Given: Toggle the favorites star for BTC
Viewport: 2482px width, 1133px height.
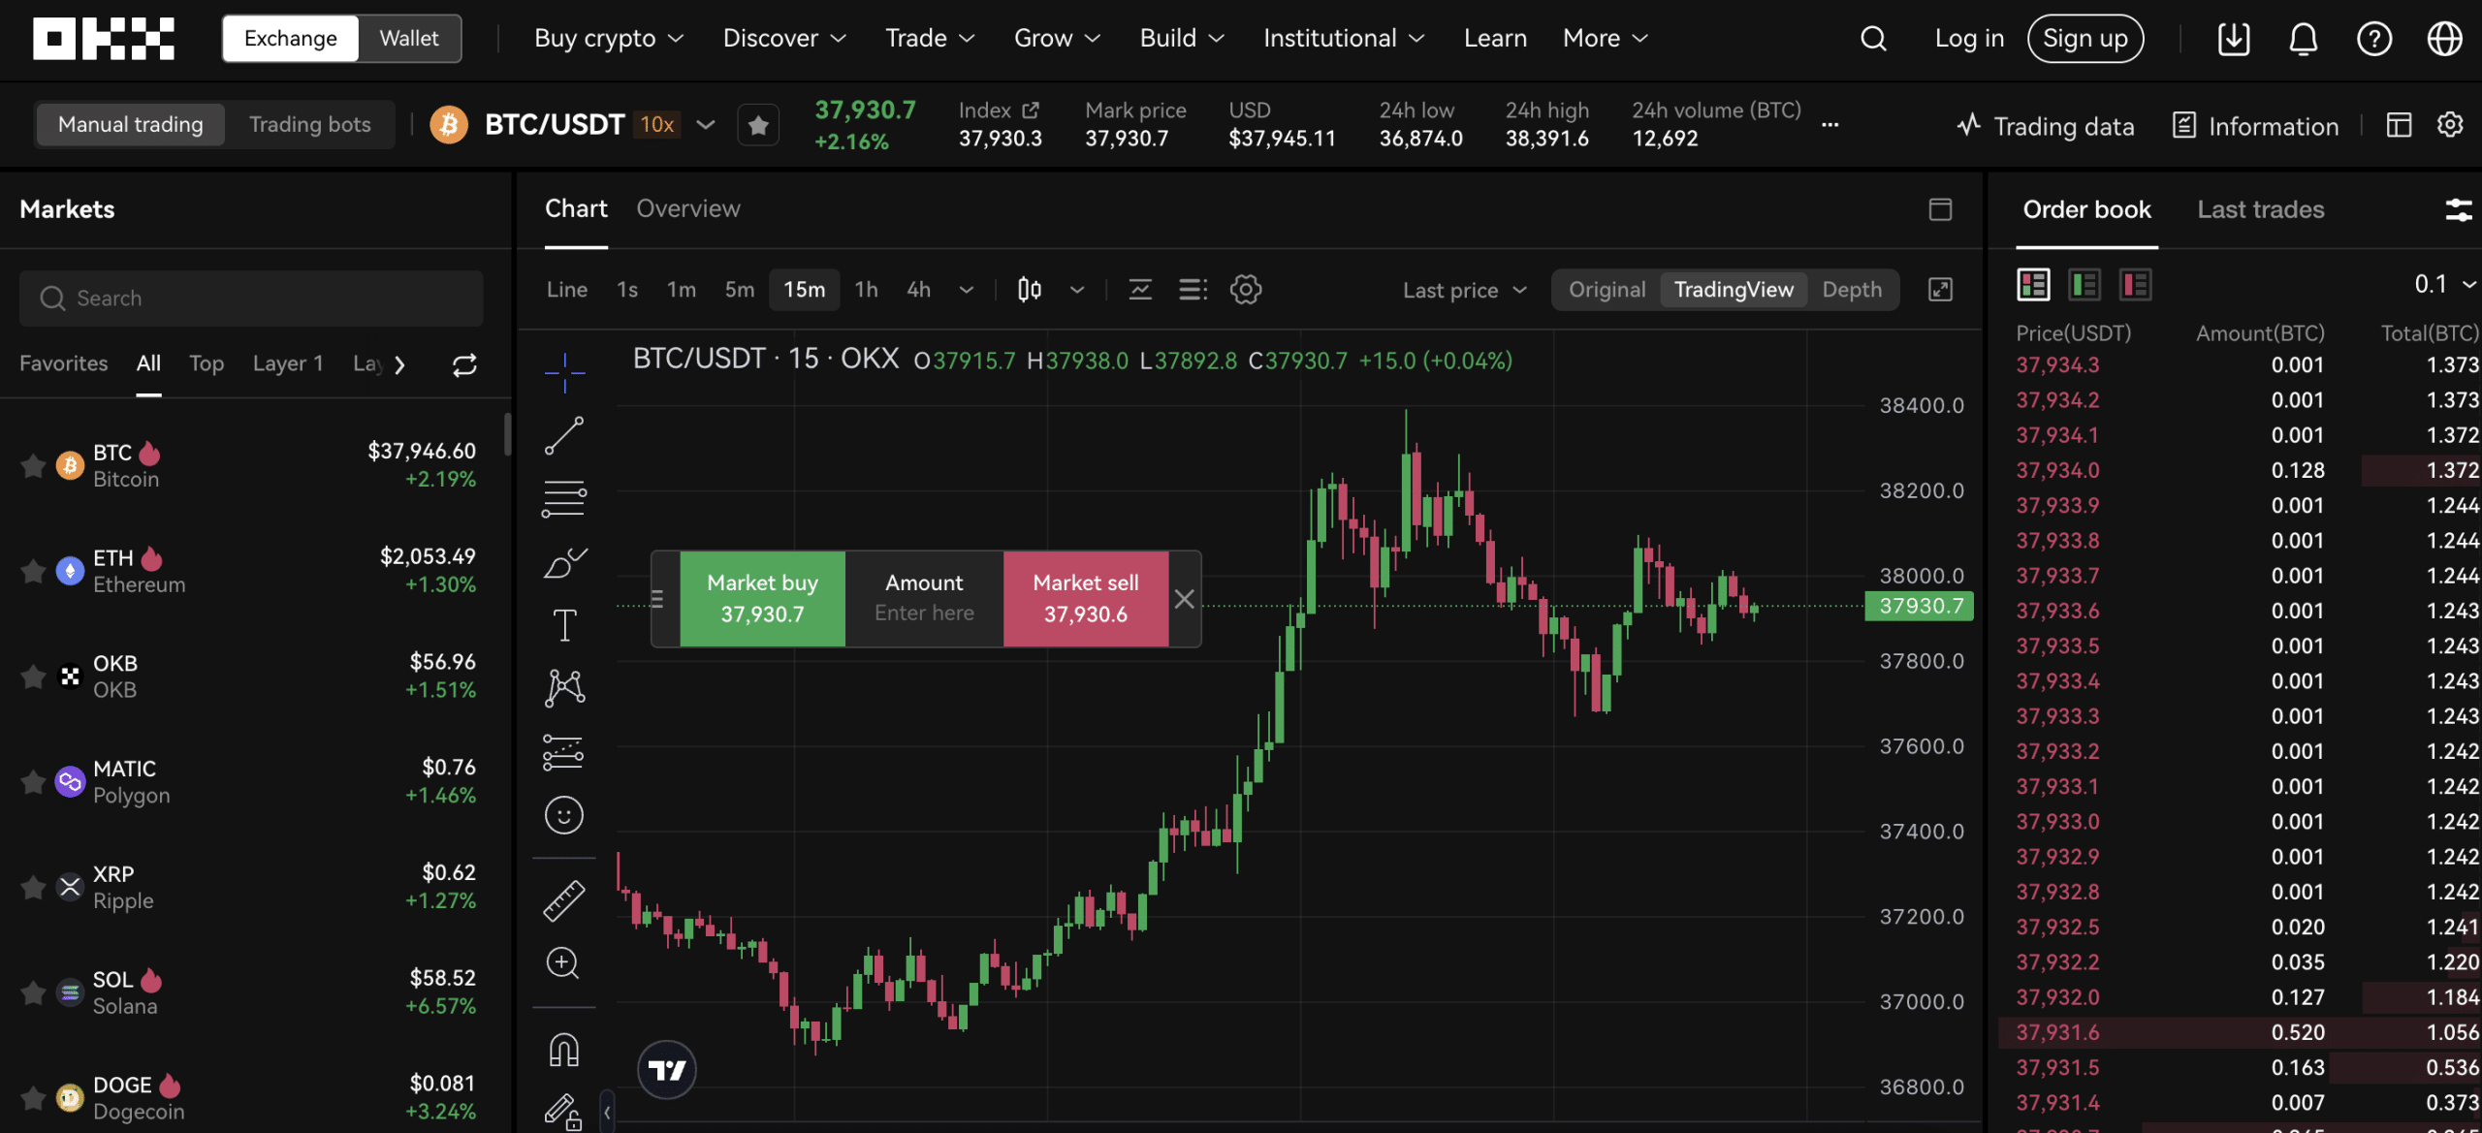Looking at the screenshot, I should click(28, 463).
